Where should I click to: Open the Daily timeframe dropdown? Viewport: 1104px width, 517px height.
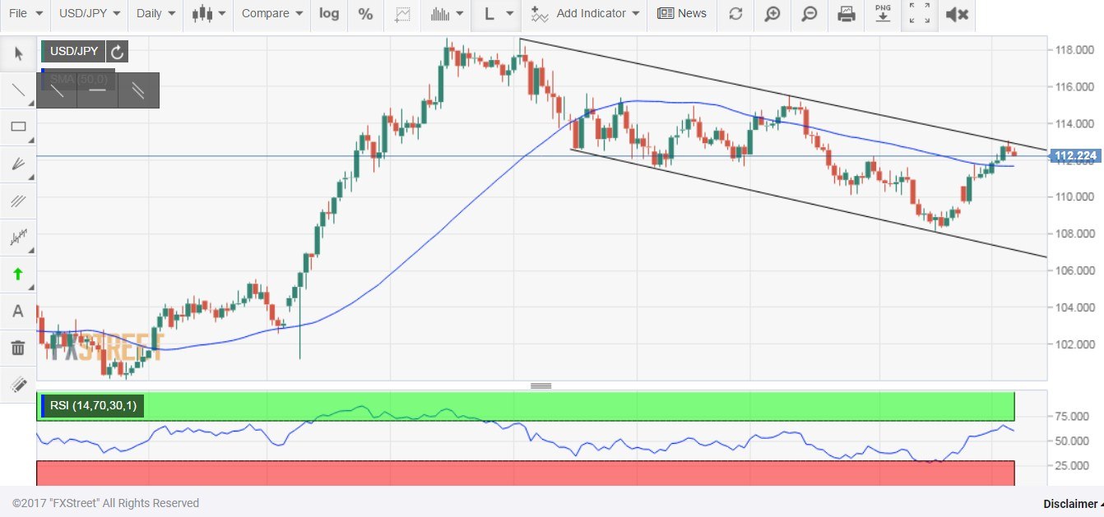click(x=155, y=14)
